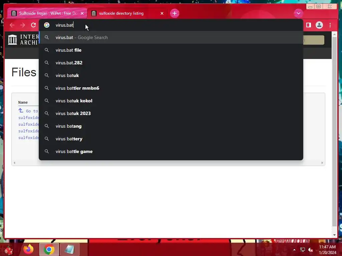Viewport: 342px width, 256px height.
Task: Select 'virus.bat file' suggestion
Action: 171,50
